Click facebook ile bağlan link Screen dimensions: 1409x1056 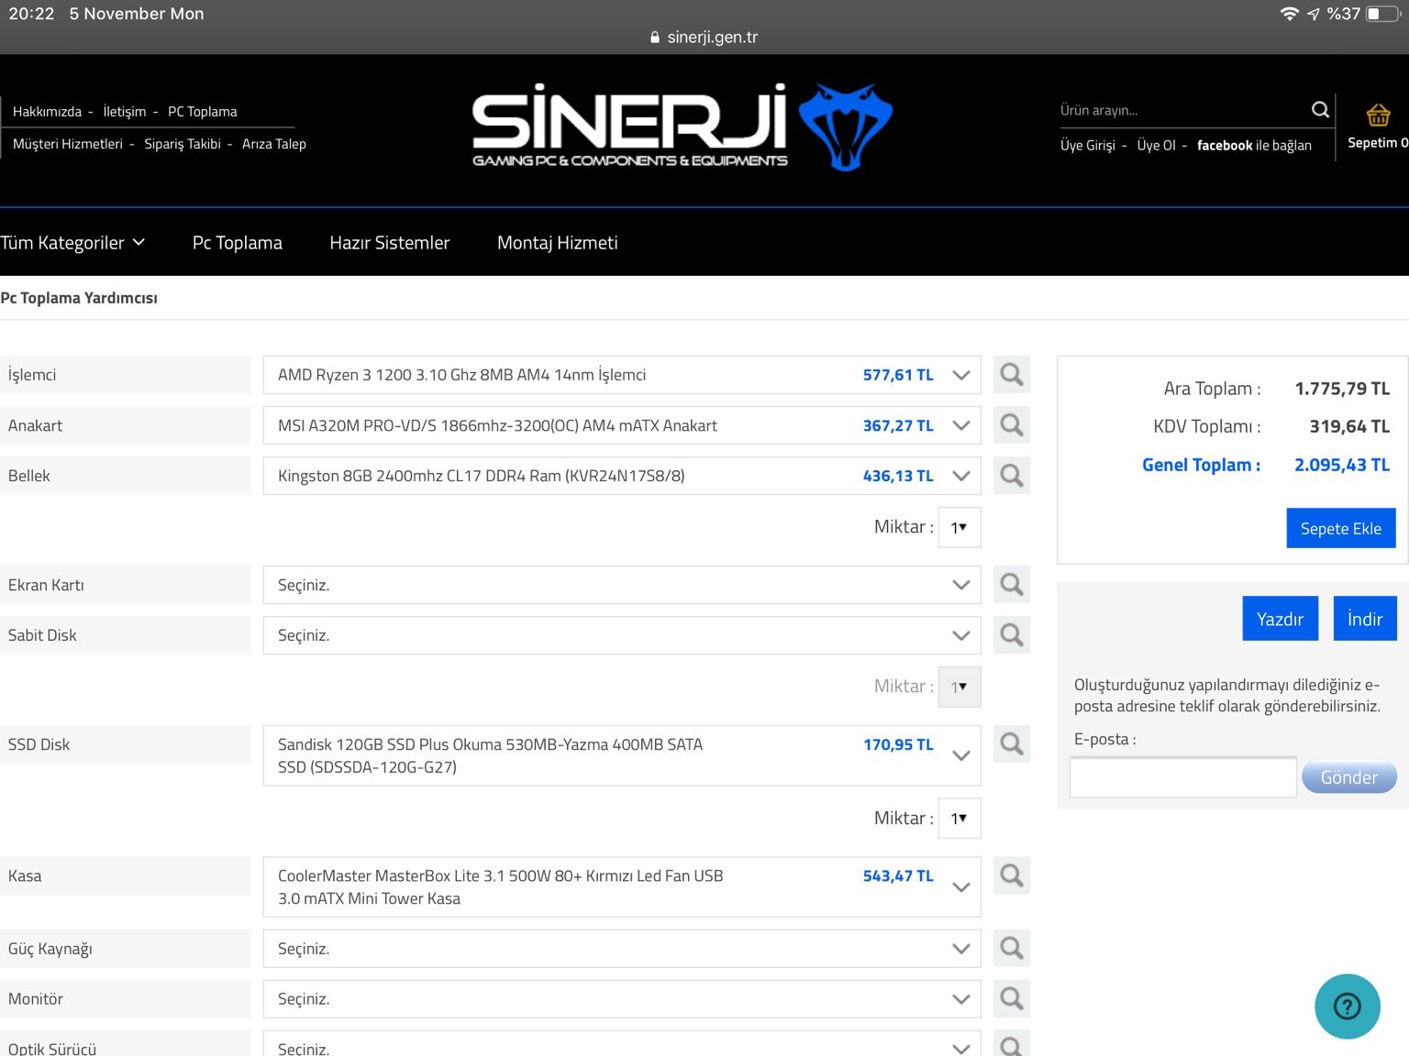[1254, 146]
